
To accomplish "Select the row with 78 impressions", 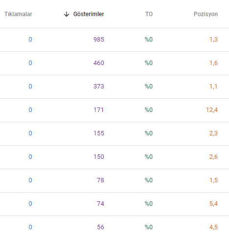I will coord(114,180).
